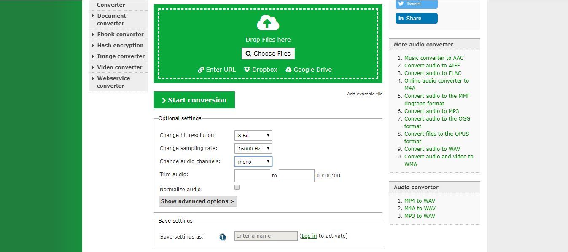Open Convert audio and video to WMA
The image size is (568, 252).
tap(439, 161)
